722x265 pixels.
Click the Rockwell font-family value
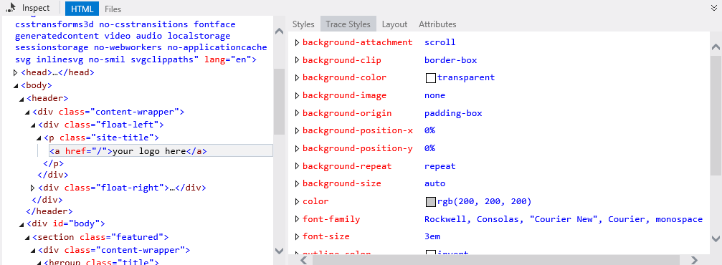564,219
